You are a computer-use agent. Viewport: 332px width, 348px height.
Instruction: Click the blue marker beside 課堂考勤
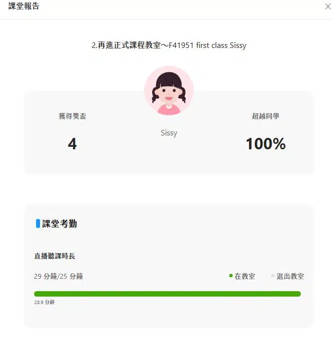[x=38, y=223]
